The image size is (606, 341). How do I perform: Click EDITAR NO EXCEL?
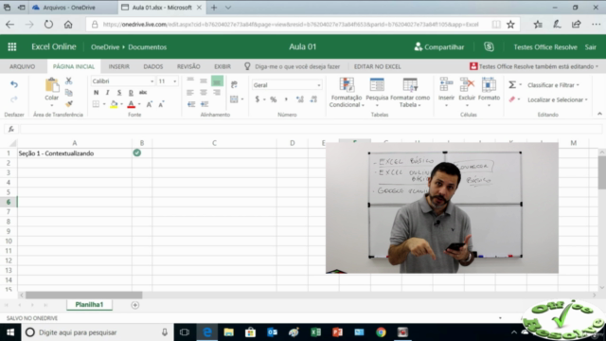(377, 66)
